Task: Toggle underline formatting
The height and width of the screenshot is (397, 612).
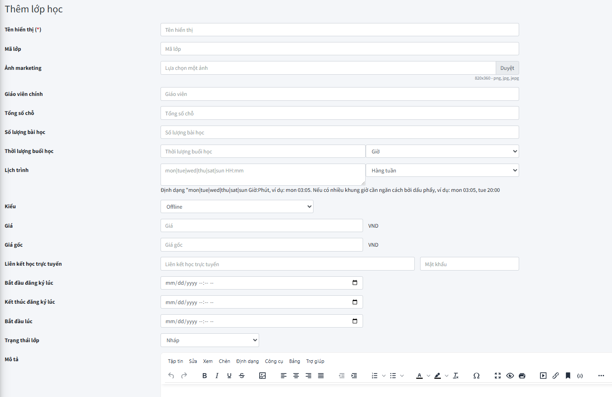Action: pos(229,376)
